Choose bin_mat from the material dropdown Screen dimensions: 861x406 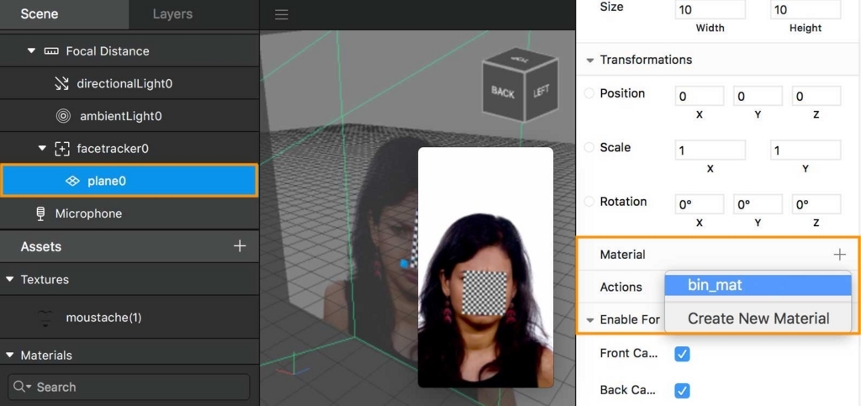point(758,285)
